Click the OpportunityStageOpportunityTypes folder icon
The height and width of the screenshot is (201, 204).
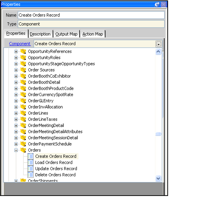23,64
